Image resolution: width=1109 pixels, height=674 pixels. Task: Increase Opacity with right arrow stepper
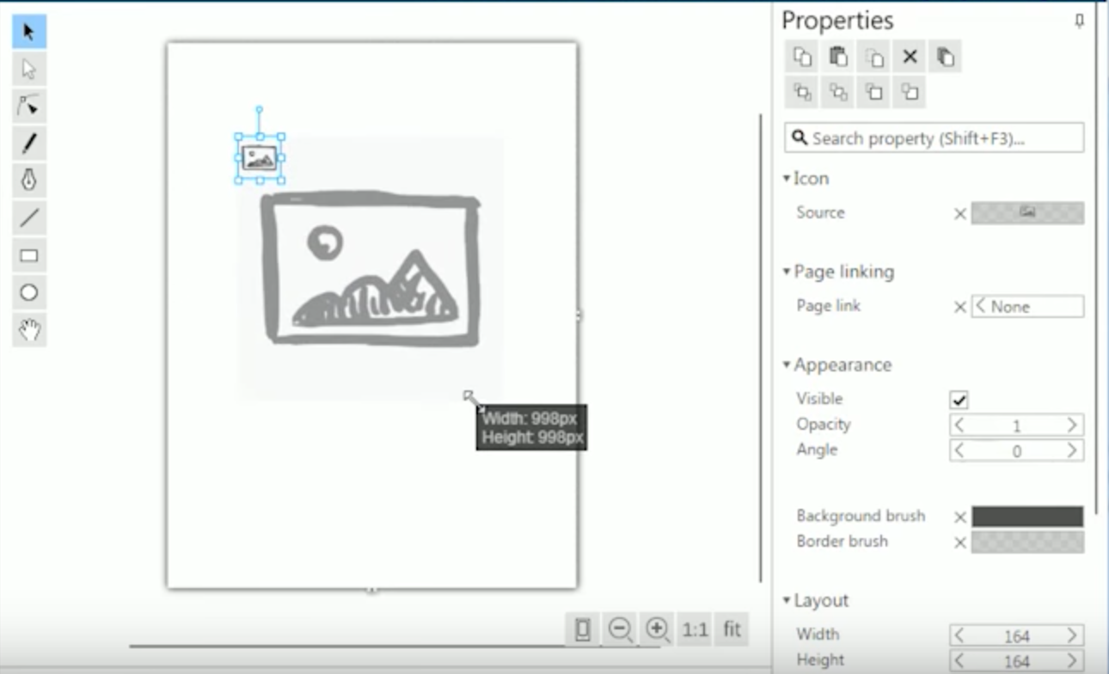point(1072,424)
